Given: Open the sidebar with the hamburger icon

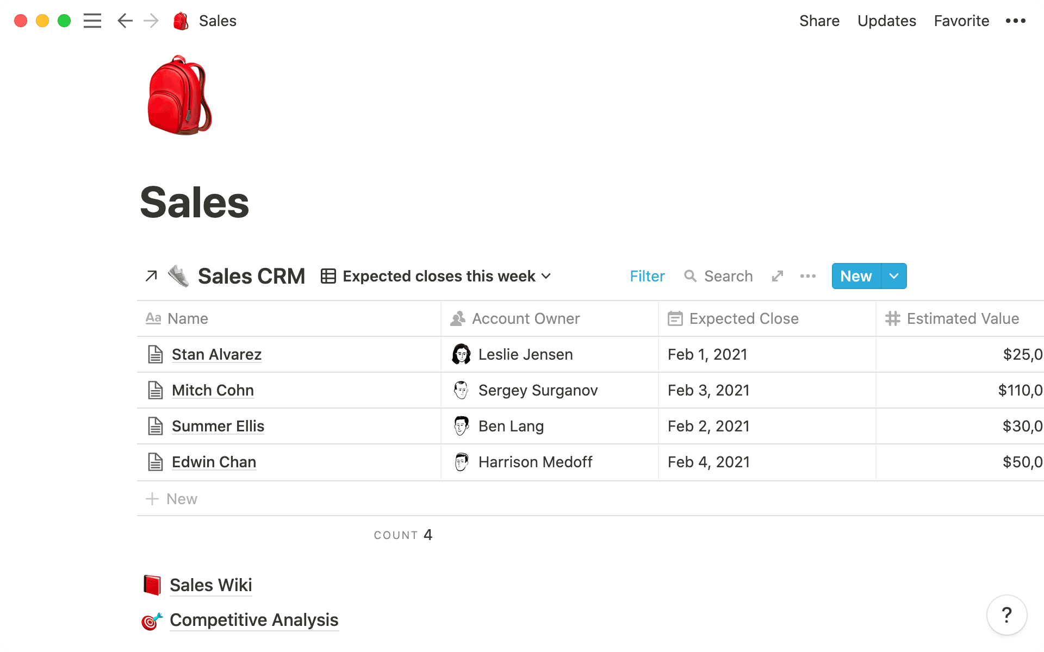Looking at the screenshot, I should 92,21.
